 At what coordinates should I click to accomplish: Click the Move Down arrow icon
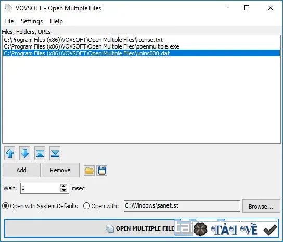(x=25, y=153)
